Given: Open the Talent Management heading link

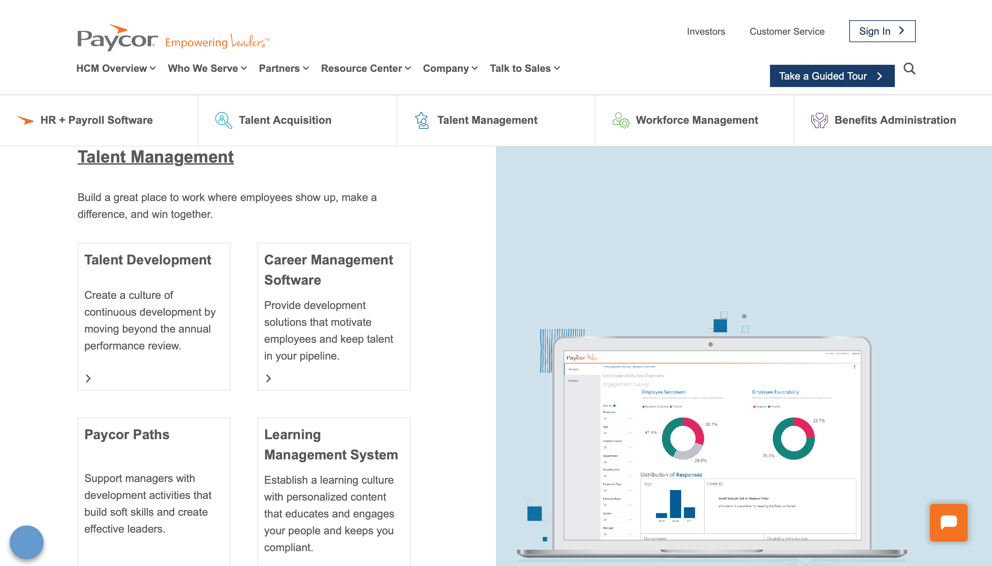Looking at the screenshot, I should [x=156, y=157].
